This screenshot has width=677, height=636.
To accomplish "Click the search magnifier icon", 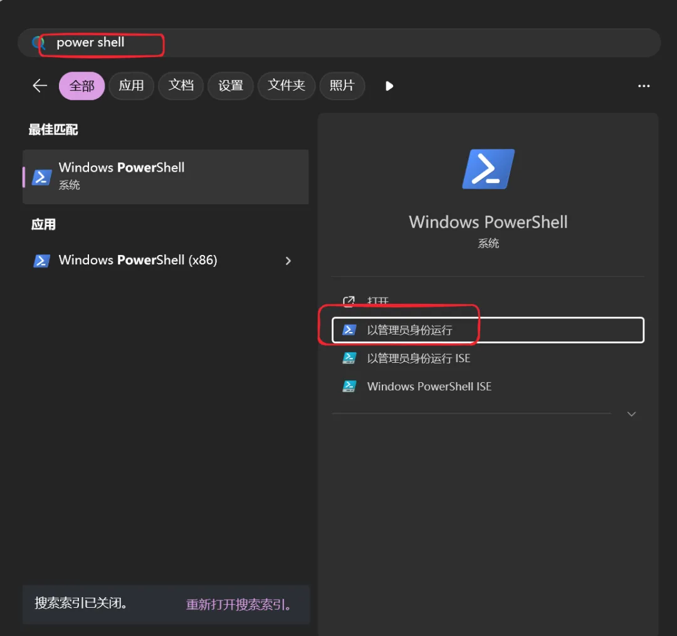I will tap(38, 43).
